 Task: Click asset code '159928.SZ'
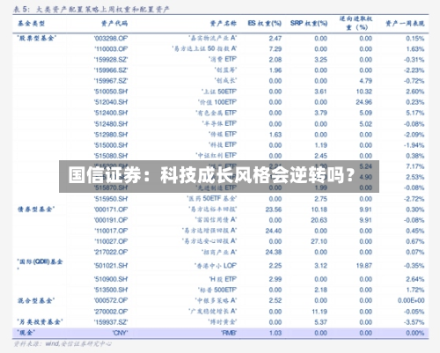111,60
